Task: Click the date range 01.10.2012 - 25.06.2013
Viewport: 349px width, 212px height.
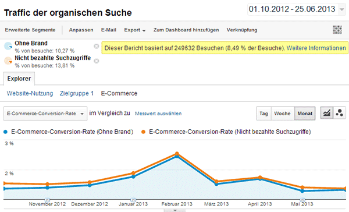Action: [292, 9]
